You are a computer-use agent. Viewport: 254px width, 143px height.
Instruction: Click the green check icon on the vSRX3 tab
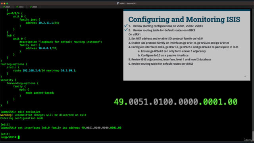point(31,7)
